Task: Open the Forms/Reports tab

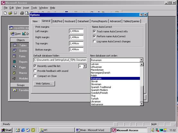Action: click(x=99, y=21)
